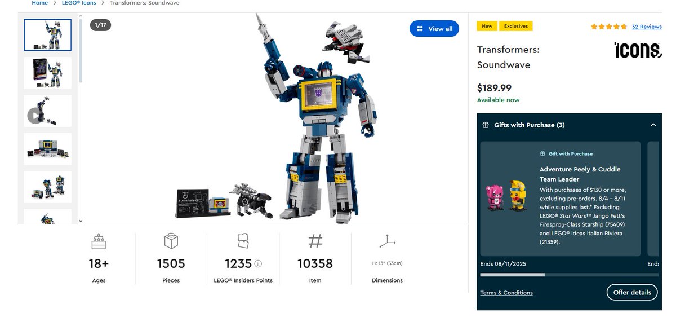This screenshot has width=676, height=317.
Task: Click the LEGO Icons brand logo
Action: pos(638,50)
